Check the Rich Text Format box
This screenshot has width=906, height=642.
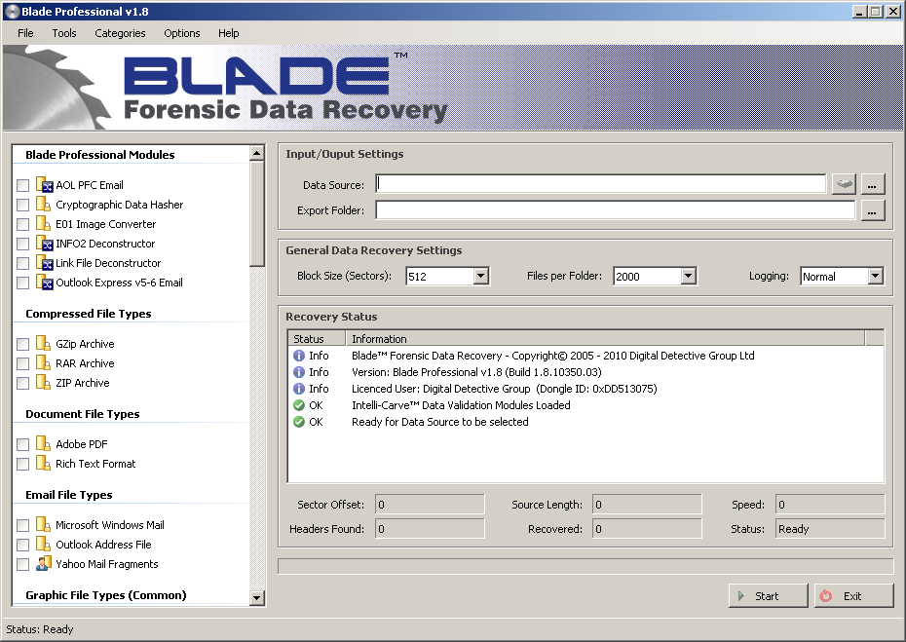pyautogui.click(x=22, y=464)
